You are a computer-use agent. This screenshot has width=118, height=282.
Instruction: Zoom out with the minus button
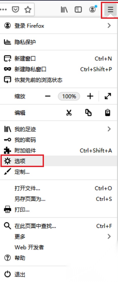tap(48, 96)
